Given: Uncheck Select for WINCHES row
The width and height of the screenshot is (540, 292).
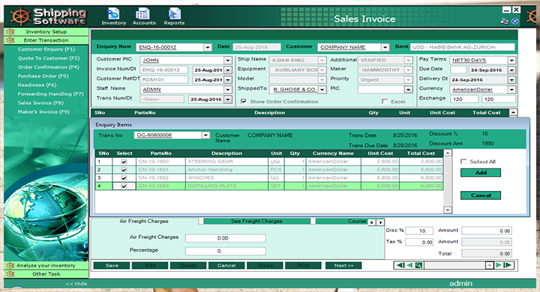Looking at the screenshot, I should click(x=124, y=178).
